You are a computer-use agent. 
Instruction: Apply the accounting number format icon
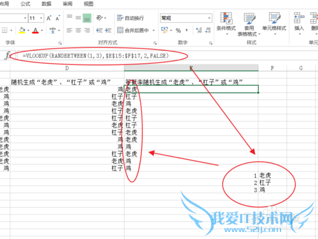pos(164,30)
